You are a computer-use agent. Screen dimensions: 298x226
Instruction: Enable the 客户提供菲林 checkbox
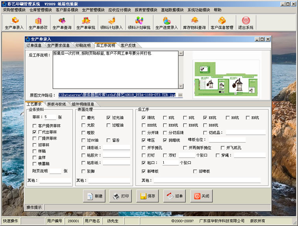(x=35, y=126)
